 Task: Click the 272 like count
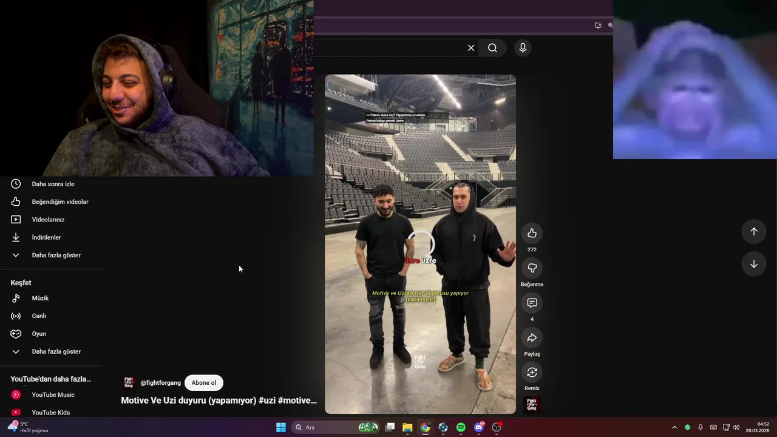click(532, 249)
